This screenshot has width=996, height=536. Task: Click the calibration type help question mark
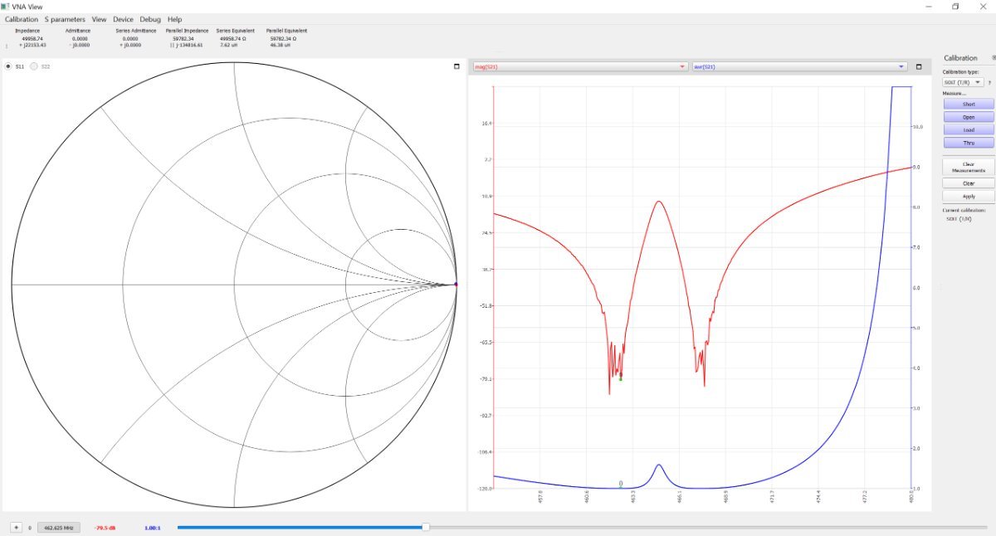click(x=989, y=83)
